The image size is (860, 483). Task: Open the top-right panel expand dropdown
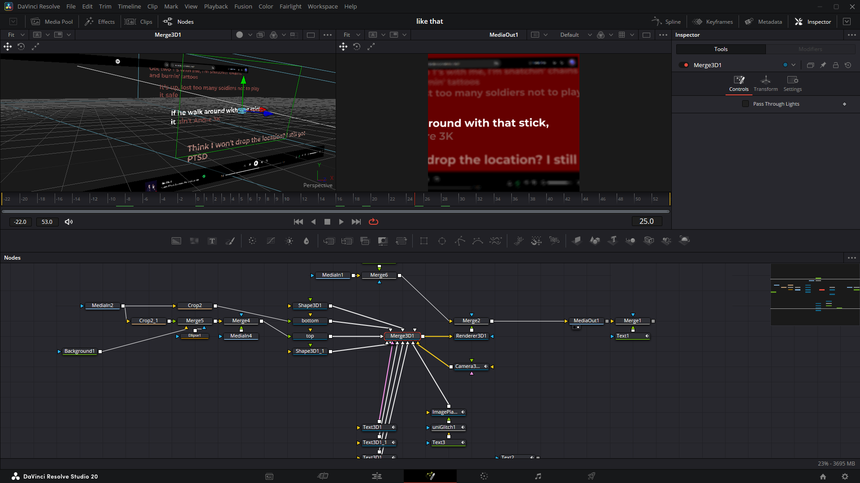[847, 21]
